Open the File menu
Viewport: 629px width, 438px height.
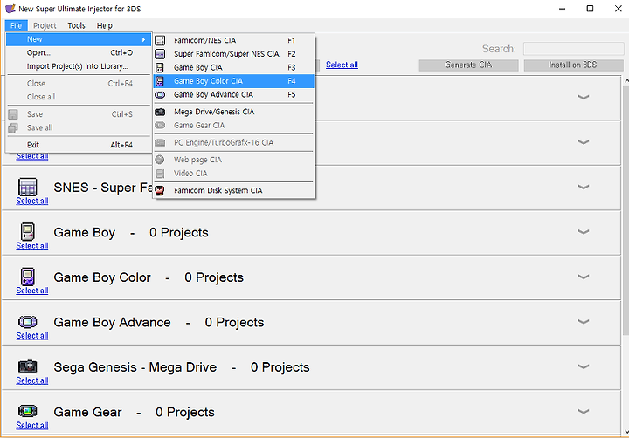pyautogui.click(x=16, y=25)
